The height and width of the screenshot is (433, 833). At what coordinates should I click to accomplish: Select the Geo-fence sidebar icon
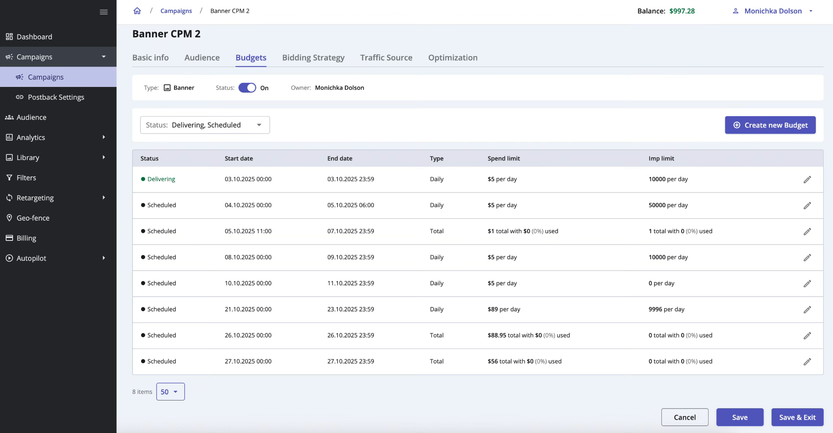9,218
